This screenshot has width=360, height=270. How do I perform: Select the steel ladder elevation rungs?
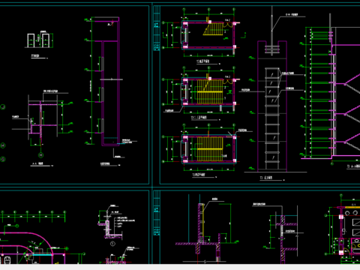click(272, 118)
